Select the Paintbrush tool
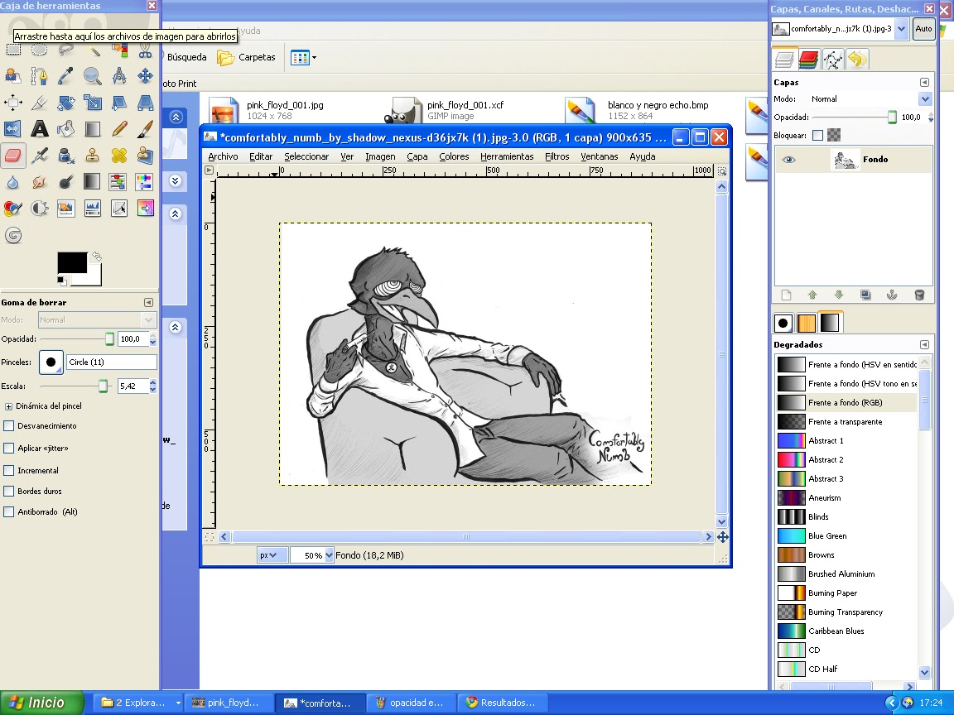Screen dimensions: 954x715 pos(145,129)
